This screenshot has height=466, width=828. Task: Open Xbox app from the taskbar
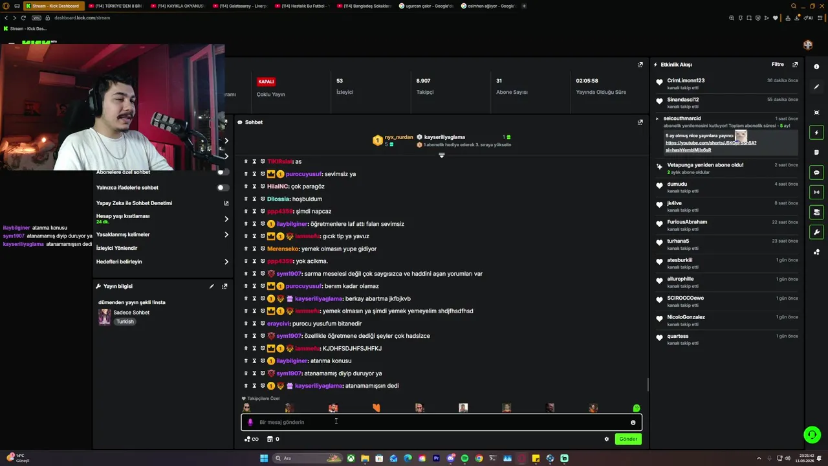[x=351, y=458]
